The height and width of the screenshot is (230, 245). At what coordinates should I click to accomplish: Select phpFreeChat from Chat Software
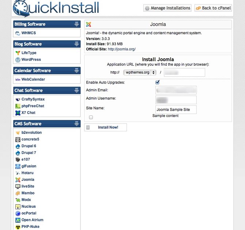(33, 106)
